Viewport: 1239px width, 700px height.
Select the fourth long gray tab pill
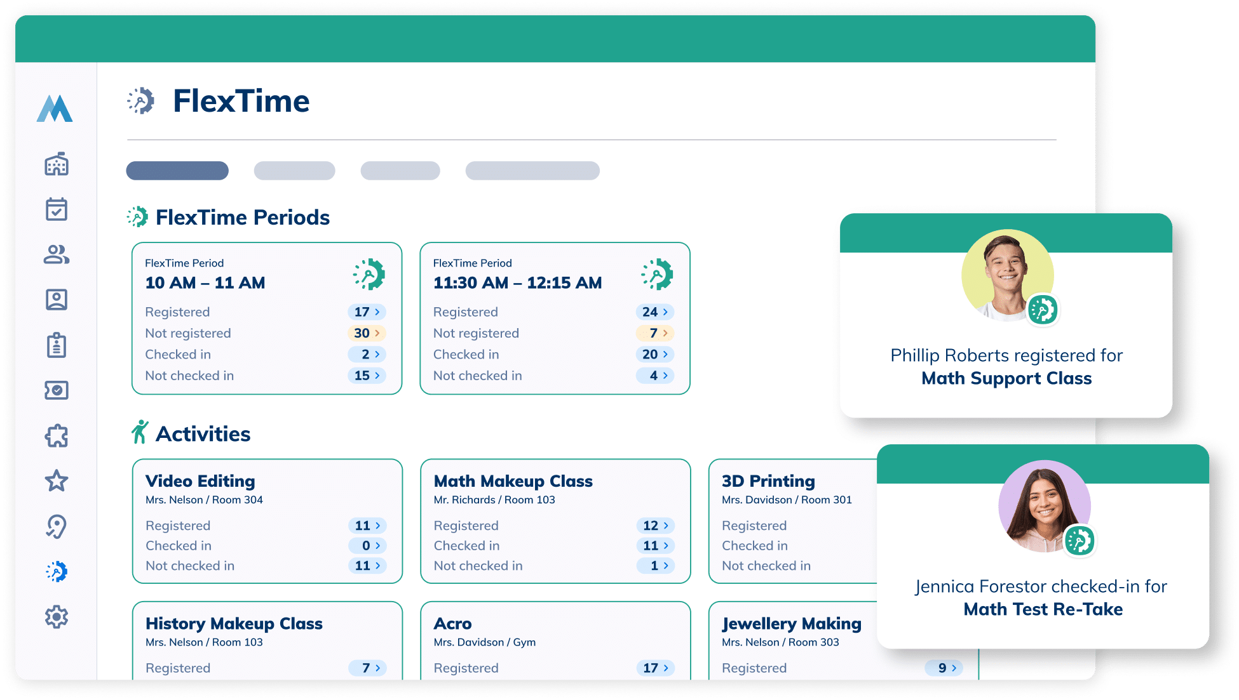click(532, 171)
